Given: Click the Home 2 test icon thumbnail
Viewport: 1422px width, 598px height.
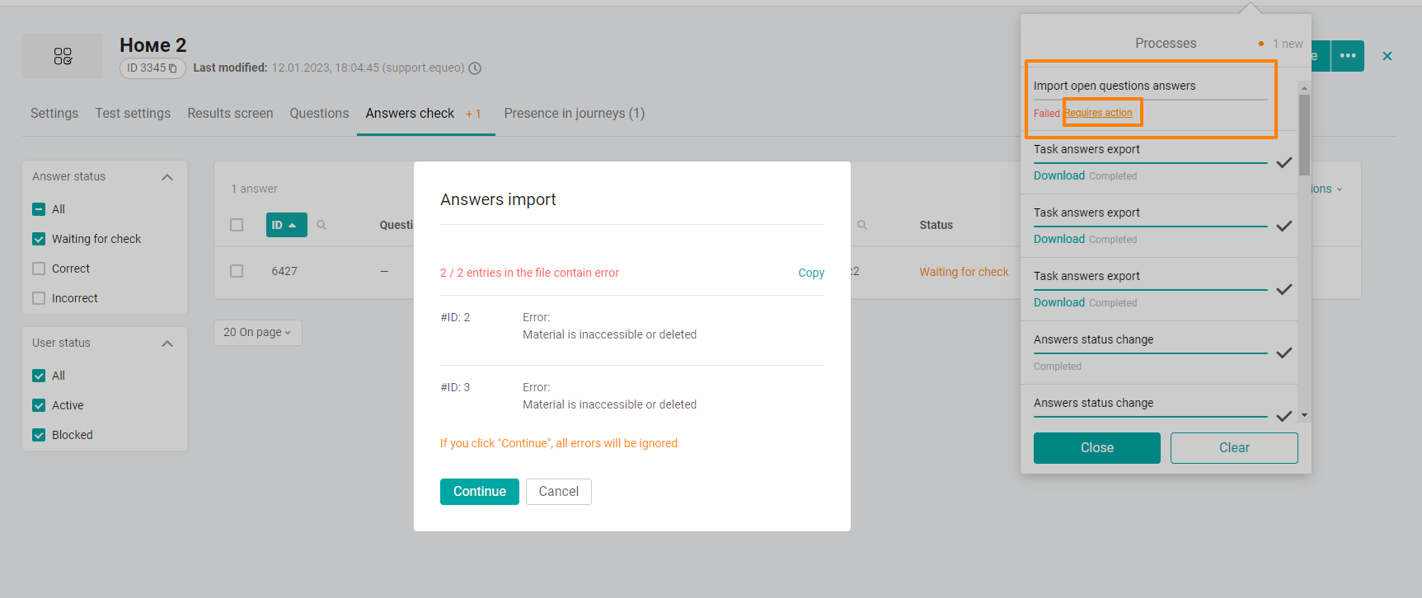Looking at the screenshot, I should pyautogui.click(x=63, y=56).
